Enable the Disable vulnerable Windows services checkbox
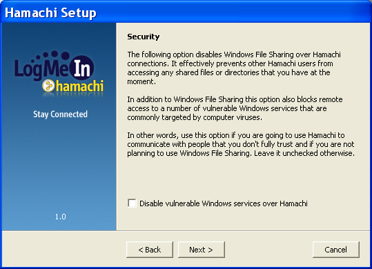 [x=132, y=203]
